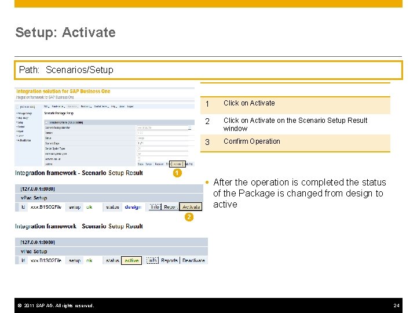The image size is (417, 313).
Task: Select Setup in the left sidebar
Action: 20,122
